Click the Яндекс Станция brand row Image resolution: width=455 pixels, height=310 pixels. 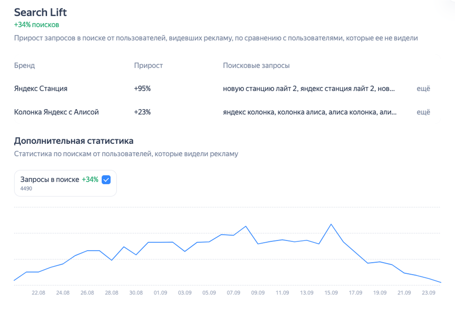click(x=41, y=88)
